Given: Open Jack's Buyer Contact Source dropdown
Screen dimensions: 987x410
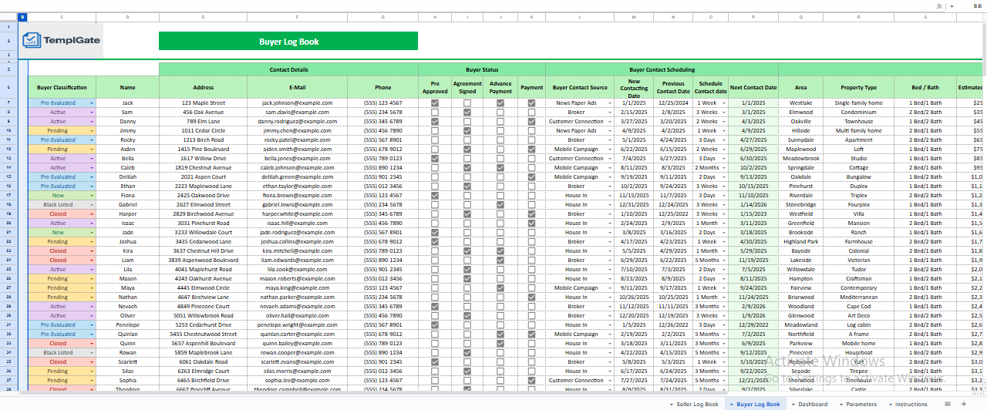Looking at the screenshot, I should pos(610,102).
